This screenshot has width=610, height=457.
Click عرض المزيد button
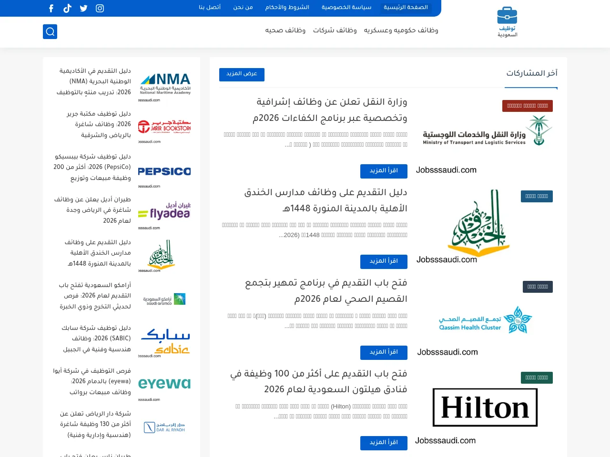242,74
